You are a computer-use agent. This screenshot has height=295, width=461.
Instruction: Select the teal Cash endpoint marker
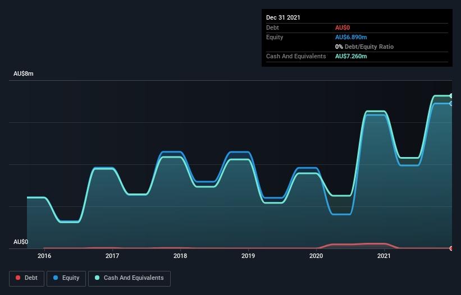click(451, 96)
